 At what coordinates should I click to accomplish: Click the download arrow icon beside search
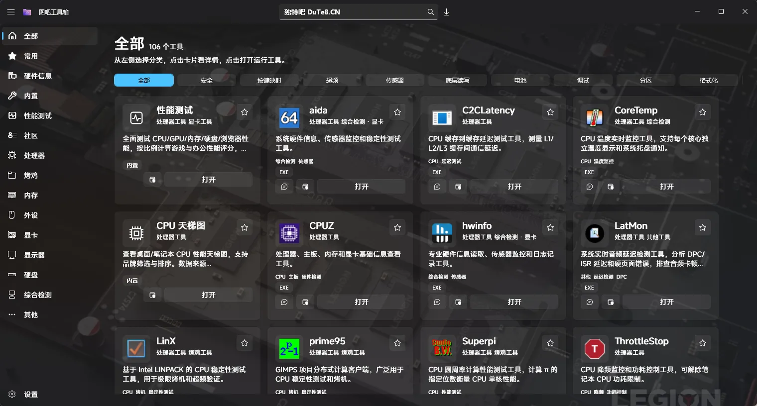pyautogui.click(x=447, y=12)
